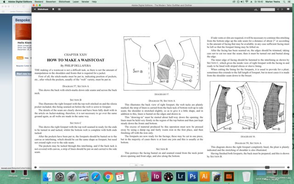This screenshot has height=184, width=294.
Task: Click the Bespoke forum title in Safari
Action: [23, 20]
